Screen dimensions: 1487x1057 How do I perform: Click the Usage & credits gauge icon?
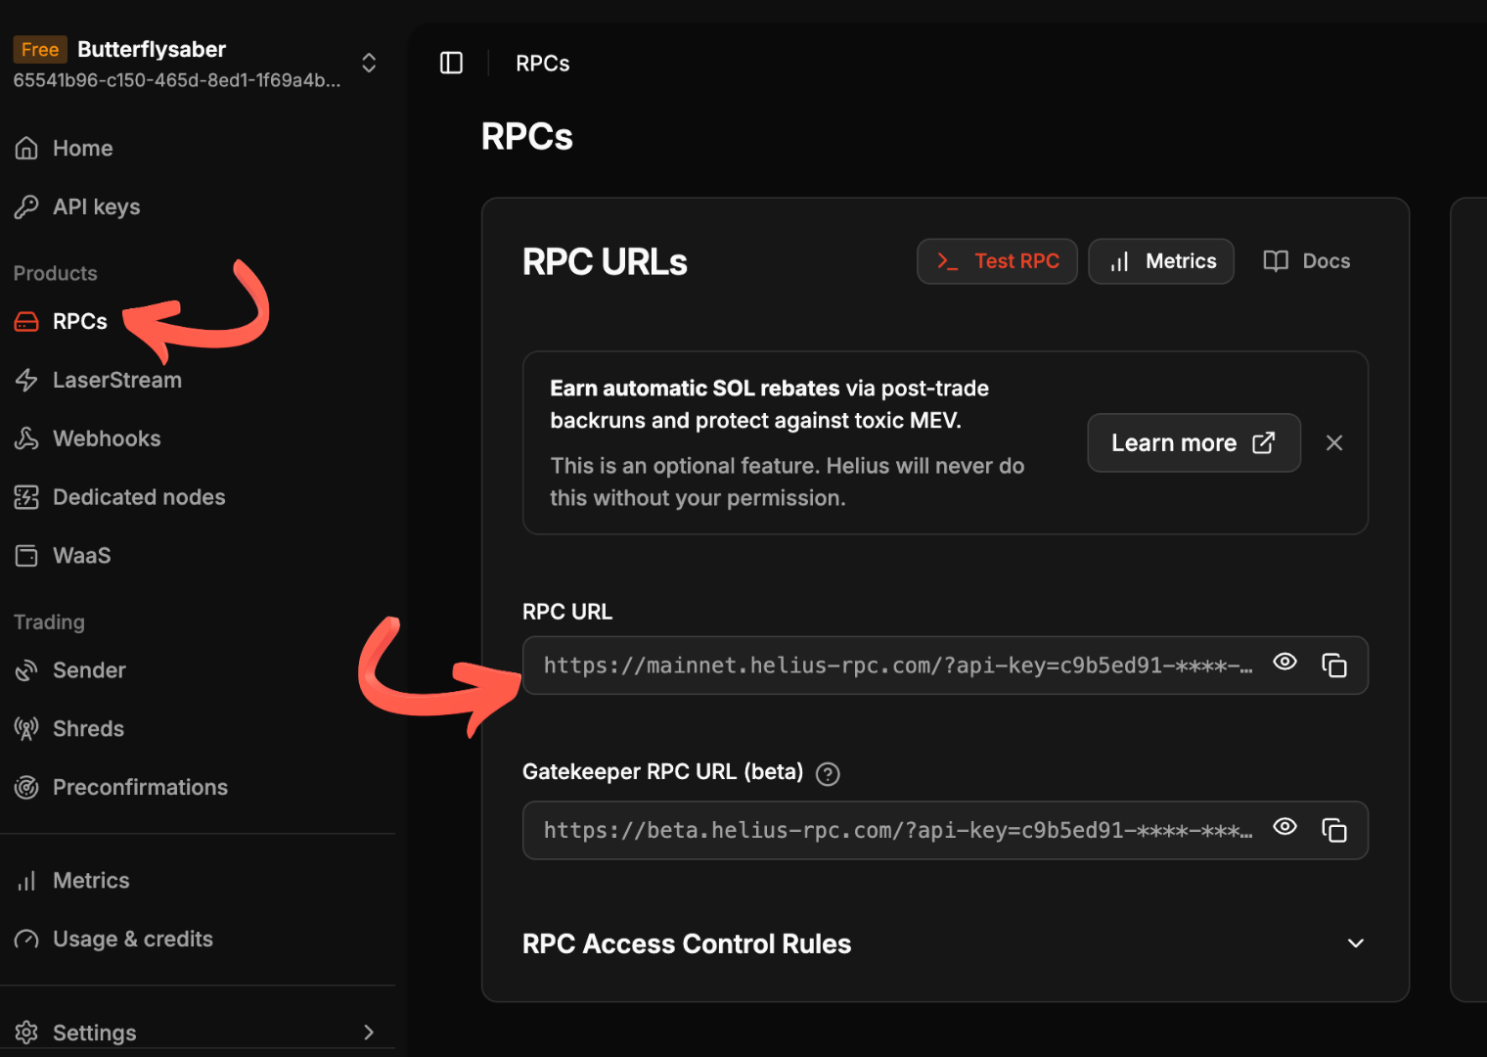26,940
